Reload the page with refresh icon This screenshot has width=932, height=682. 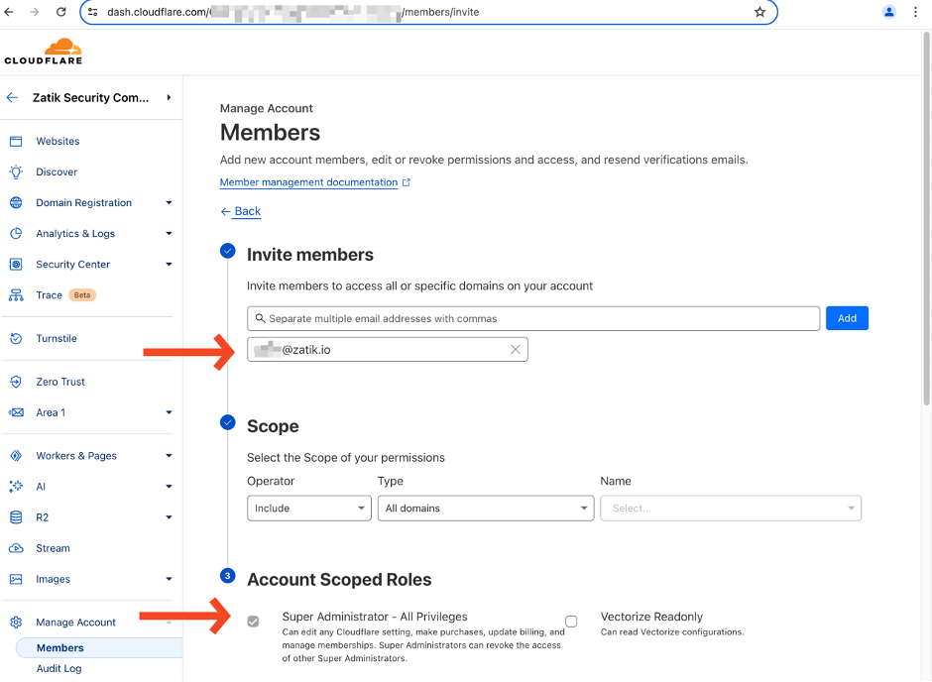[x=61, y=12]
